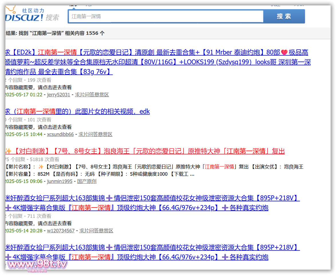Screen dimensions: 336x275
Task: Open 求片问答悬赏区 section beside w120734567
Action: [96, 231]
